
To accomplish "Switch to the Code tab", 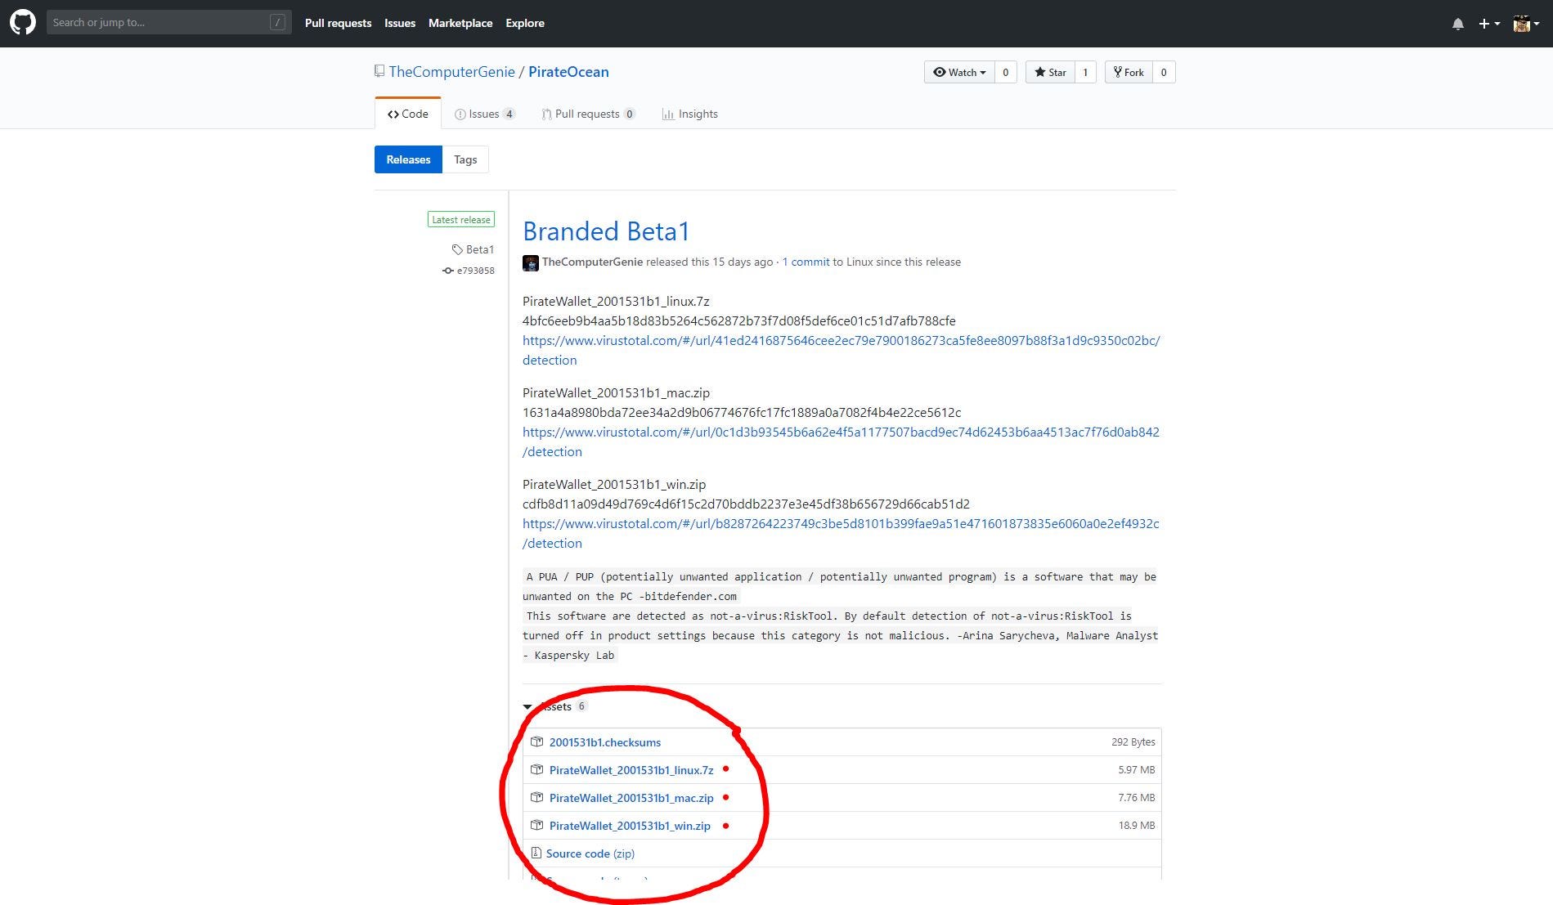I will point(408,114).
